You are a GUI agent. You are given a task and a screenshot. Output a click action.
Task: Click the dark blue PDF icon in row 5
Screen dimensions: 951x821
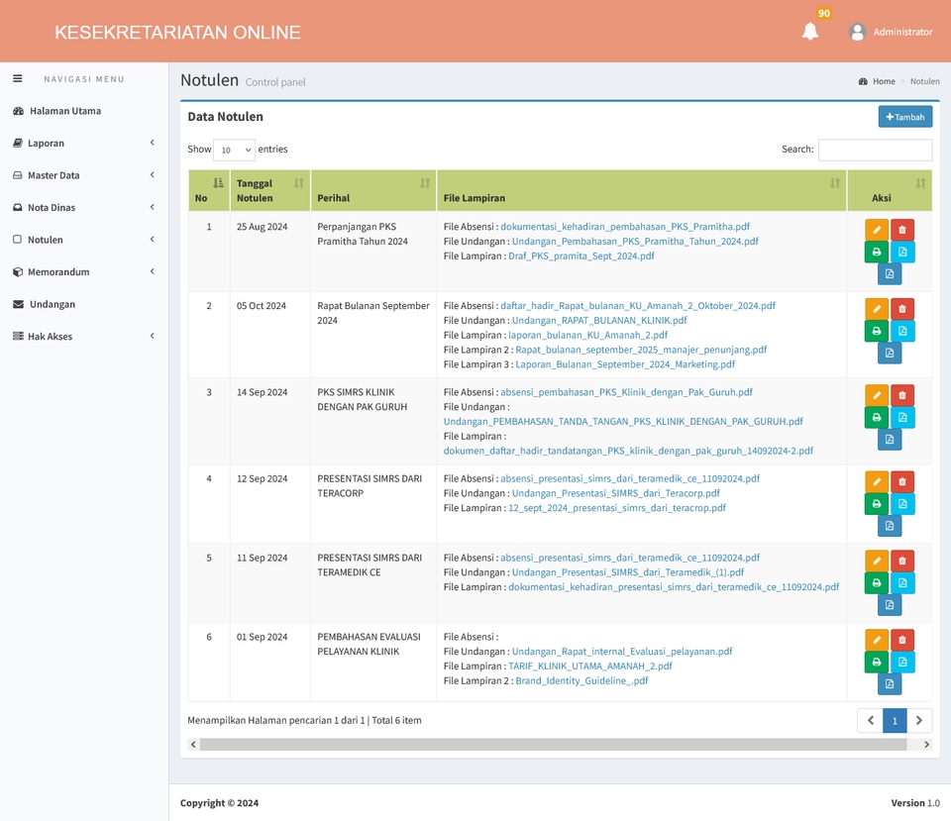pyautogui.click(x=890, y=604)
